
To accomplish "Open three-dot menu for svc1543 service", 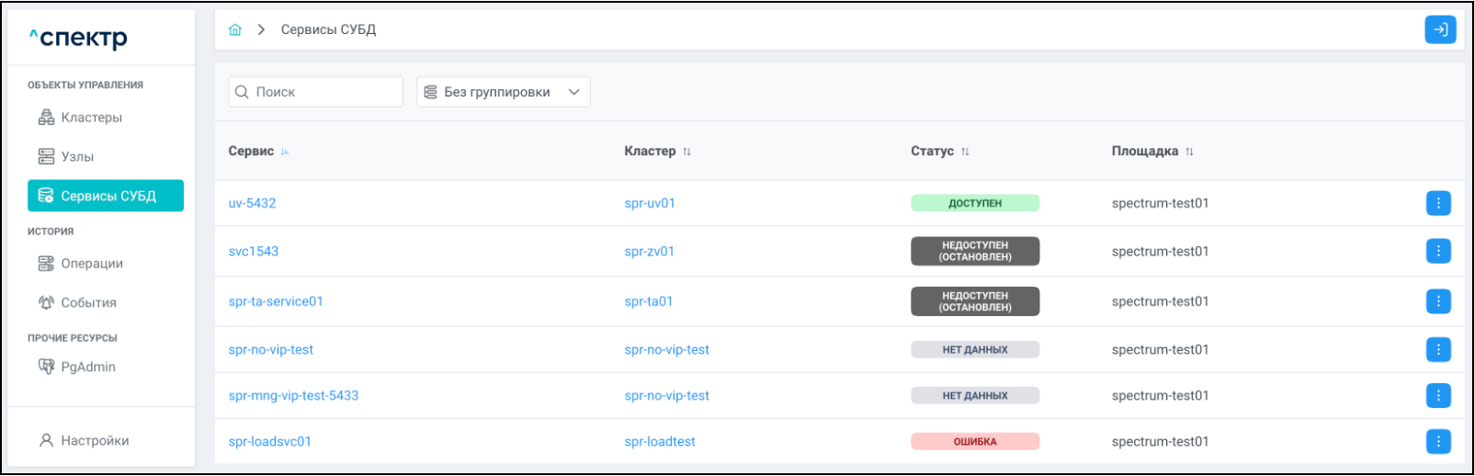I will pyautogui.click(x=1438, y=251).
